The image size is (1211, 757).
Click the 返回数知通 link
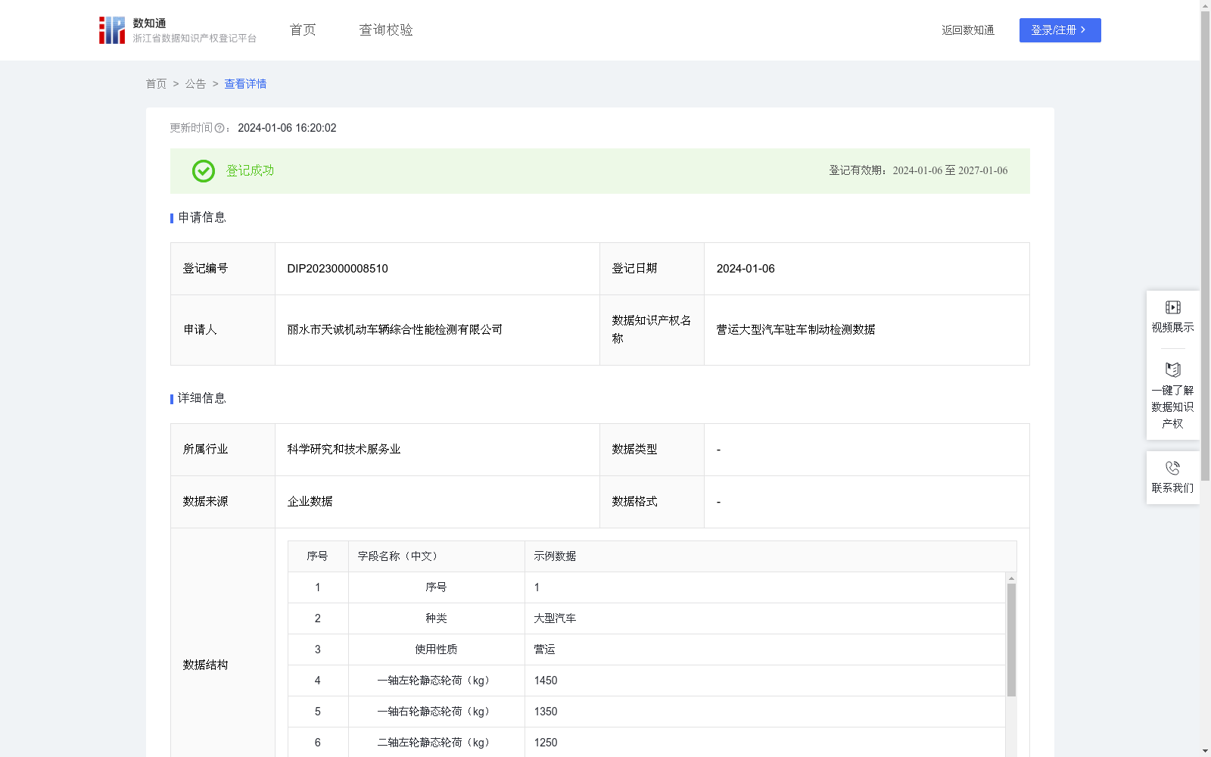point(968,30)
